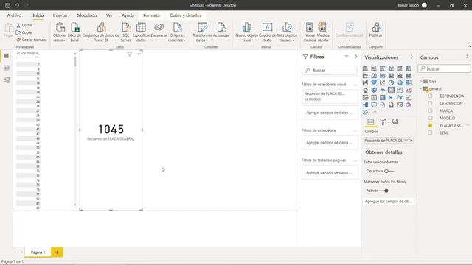Check the DEPENDENCIA field
Image resolution: width=472 pixels, height=265 pixels.
tap(430, 96)
